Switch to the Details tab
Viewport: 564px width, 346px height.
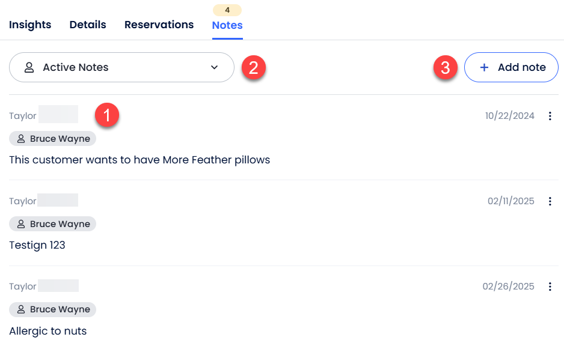pos(88,25)
